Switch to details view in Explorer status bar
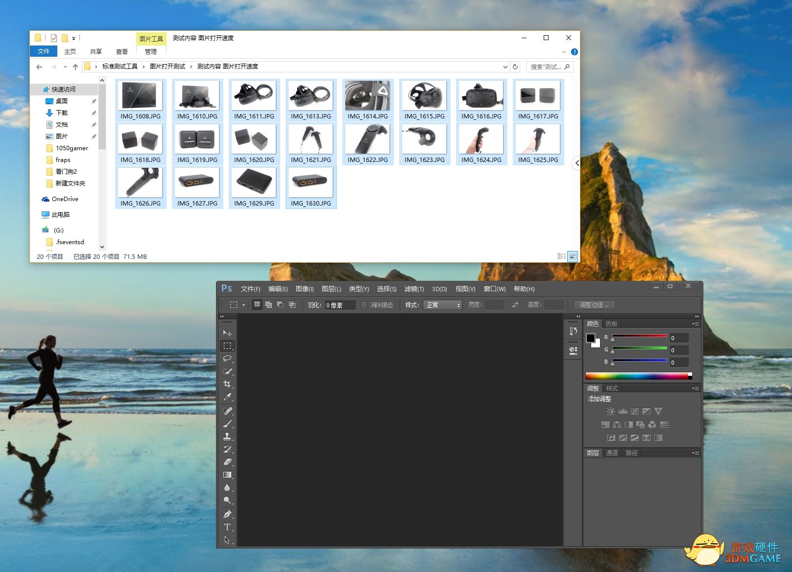 point(561,256)
